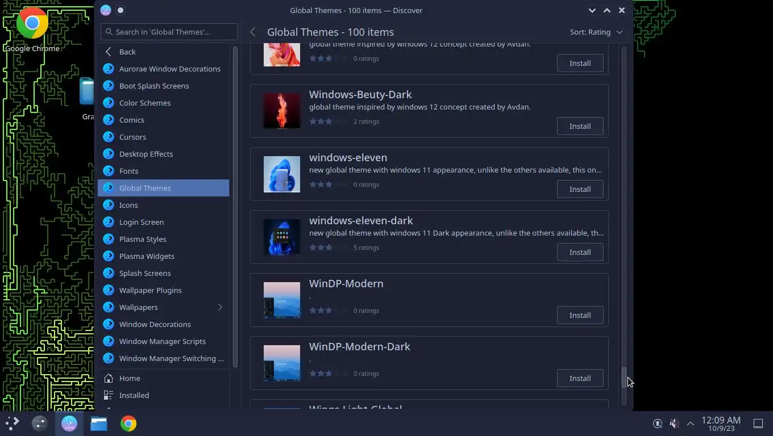This screenshot has height=436, width=773.
Task: Install Windows-Beuty-Dark theme
Action: pyautogui.click(x=580, y=126)
